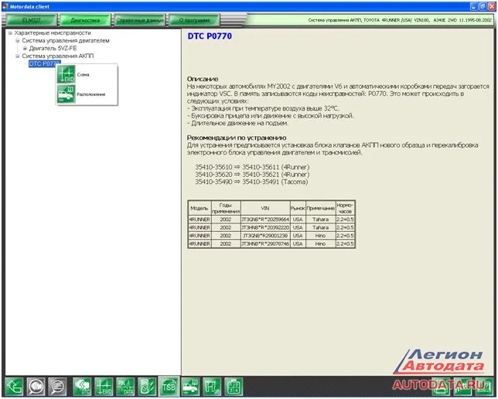Click VIN cell JT3HN8*R*29078746
Screen dimensions: 498x399
(x=265, y=244)
